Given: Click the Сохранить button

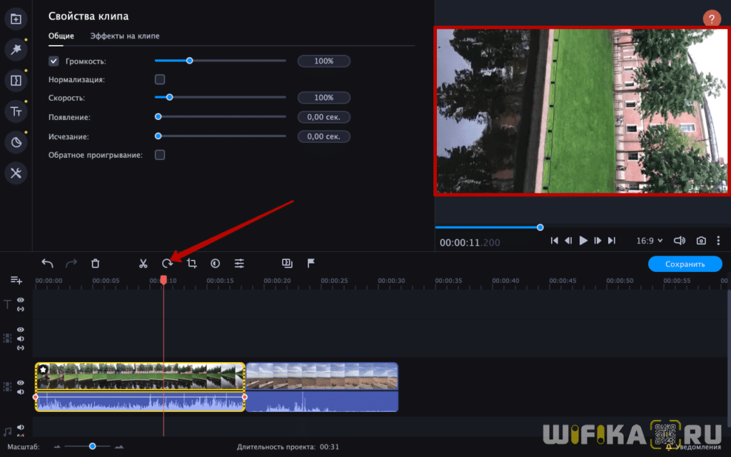Looking at the screenshot, I should 685,264.
